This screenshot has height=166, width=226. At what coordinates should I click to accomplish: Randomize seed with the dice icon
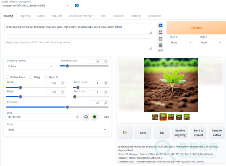(86, 117)
